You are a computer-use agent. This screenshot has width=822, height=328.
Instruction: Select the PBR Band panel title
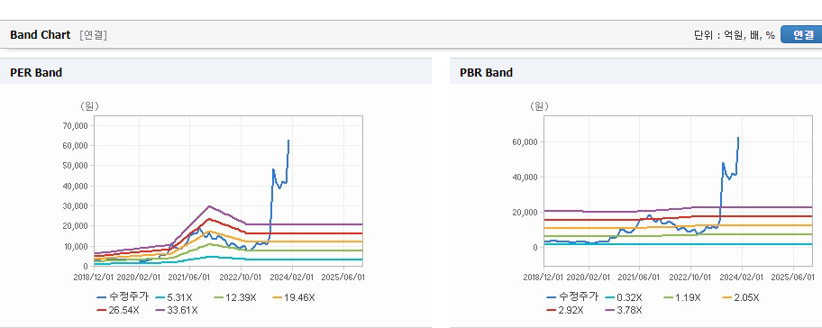pyautogui.click(x=486, y=72)
